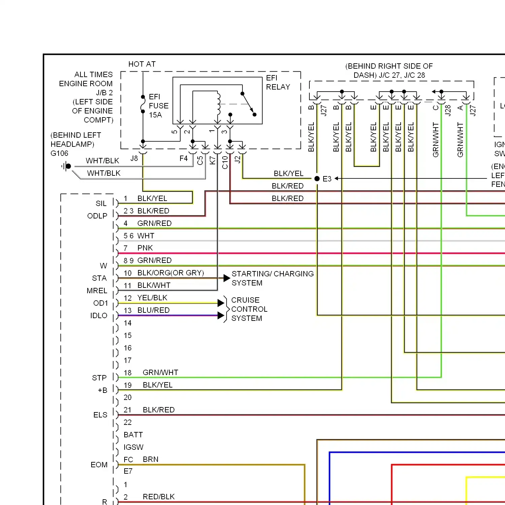
Task: Click the 'STARTING/ CHARGING SYSTEM' reference
Action: (273, 278)
